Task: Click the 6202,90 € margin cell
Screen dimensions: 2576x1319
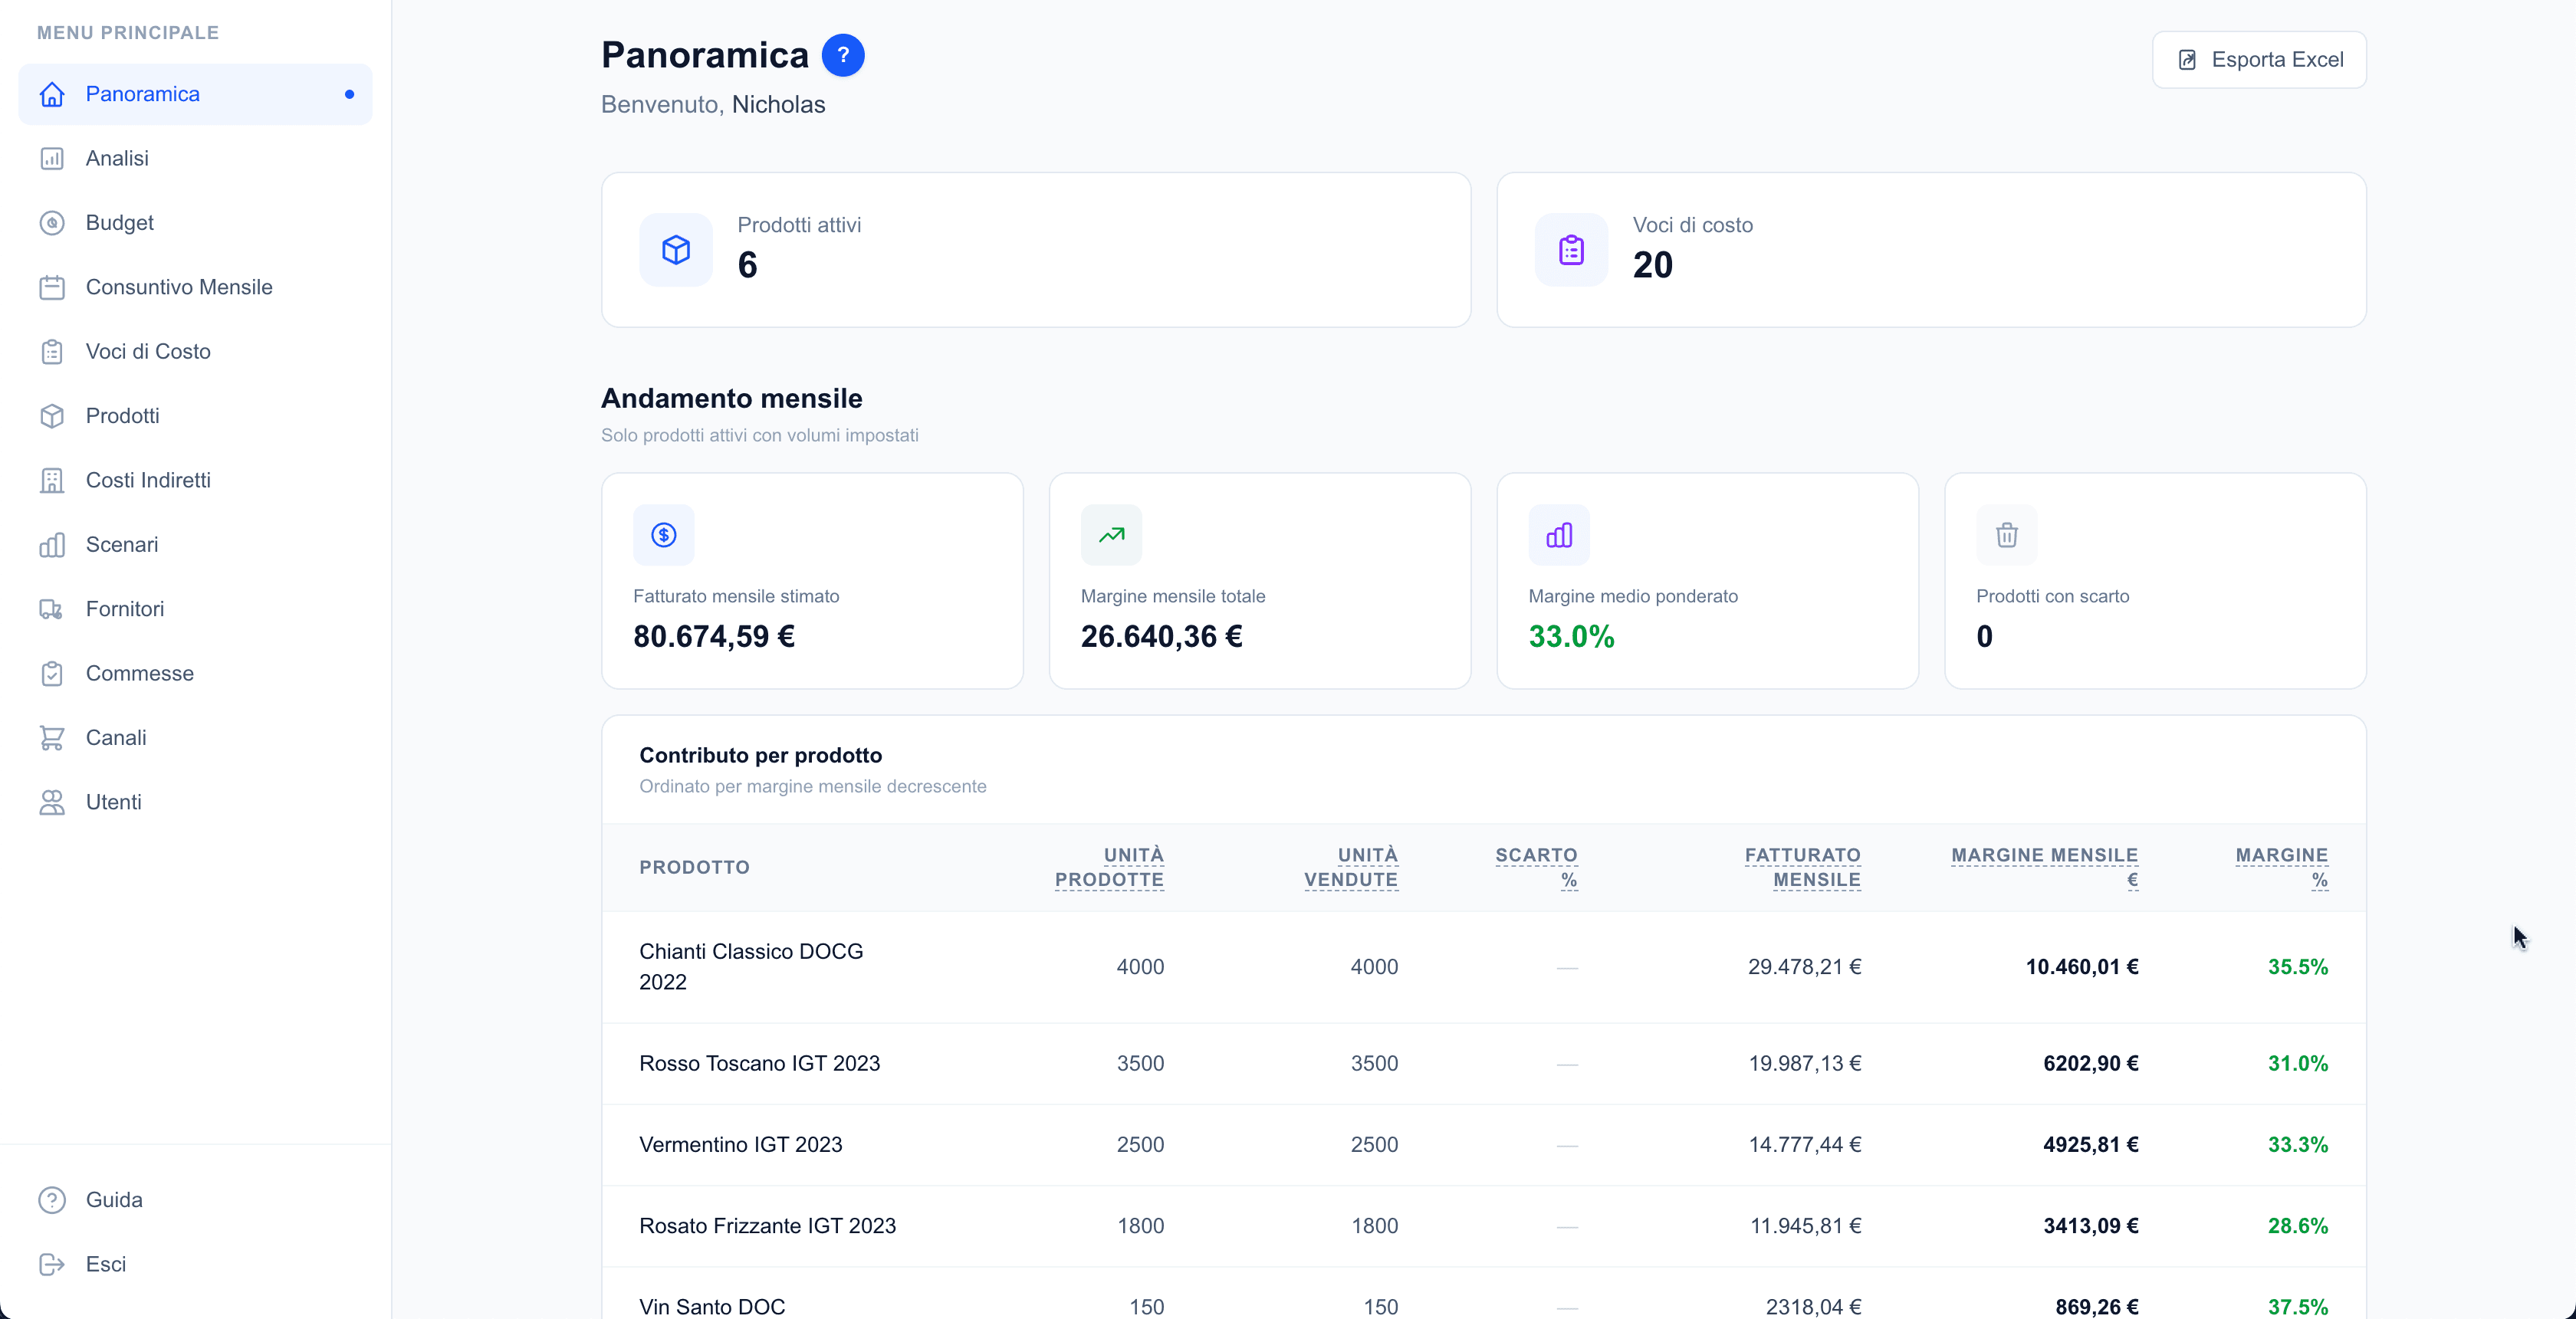Action: tap(2090, 1064)
